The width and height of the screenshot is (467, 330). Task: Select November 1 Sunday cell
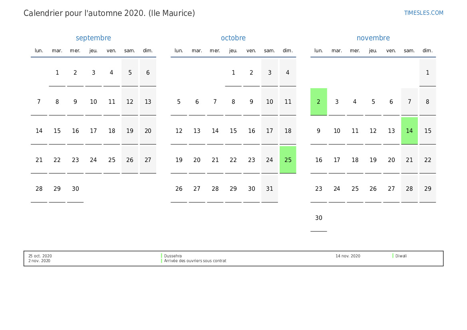click(x=427, y=73)
